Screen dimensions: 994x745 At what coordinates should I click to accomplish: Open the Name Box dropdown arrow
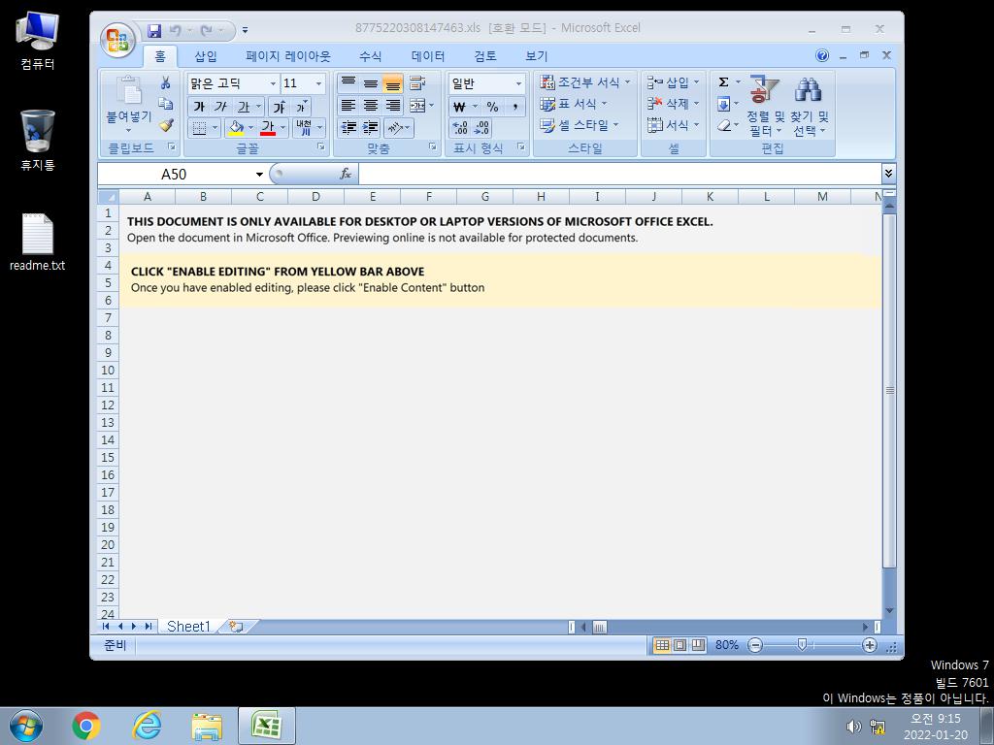(x=259, y=175)
